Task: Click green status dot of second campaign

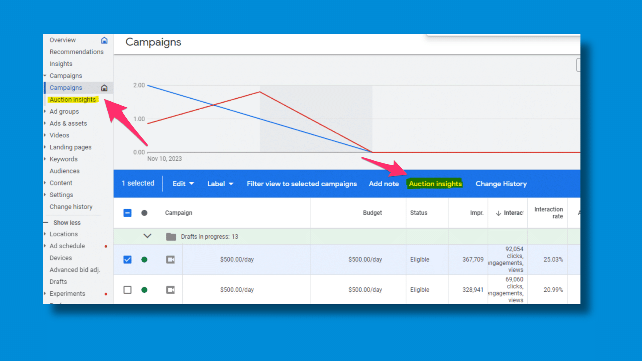Action: pyautogui.click(x=144, y=290)
